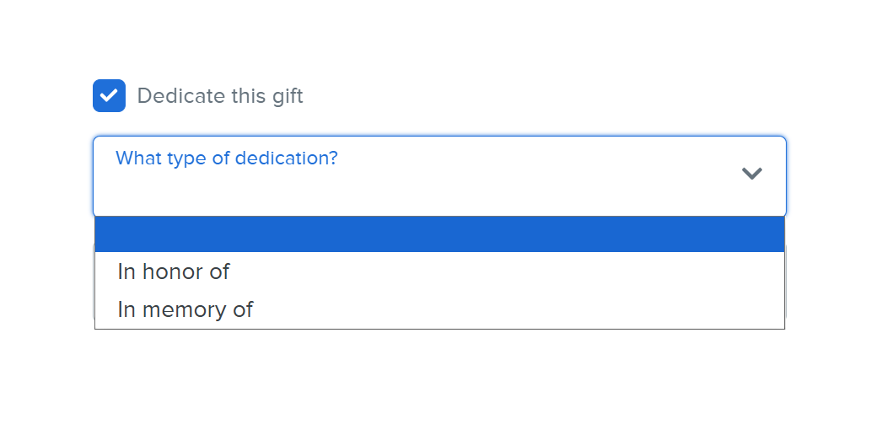
Task: Click the blue checkmark icon
Action: (x=109, y=96)
